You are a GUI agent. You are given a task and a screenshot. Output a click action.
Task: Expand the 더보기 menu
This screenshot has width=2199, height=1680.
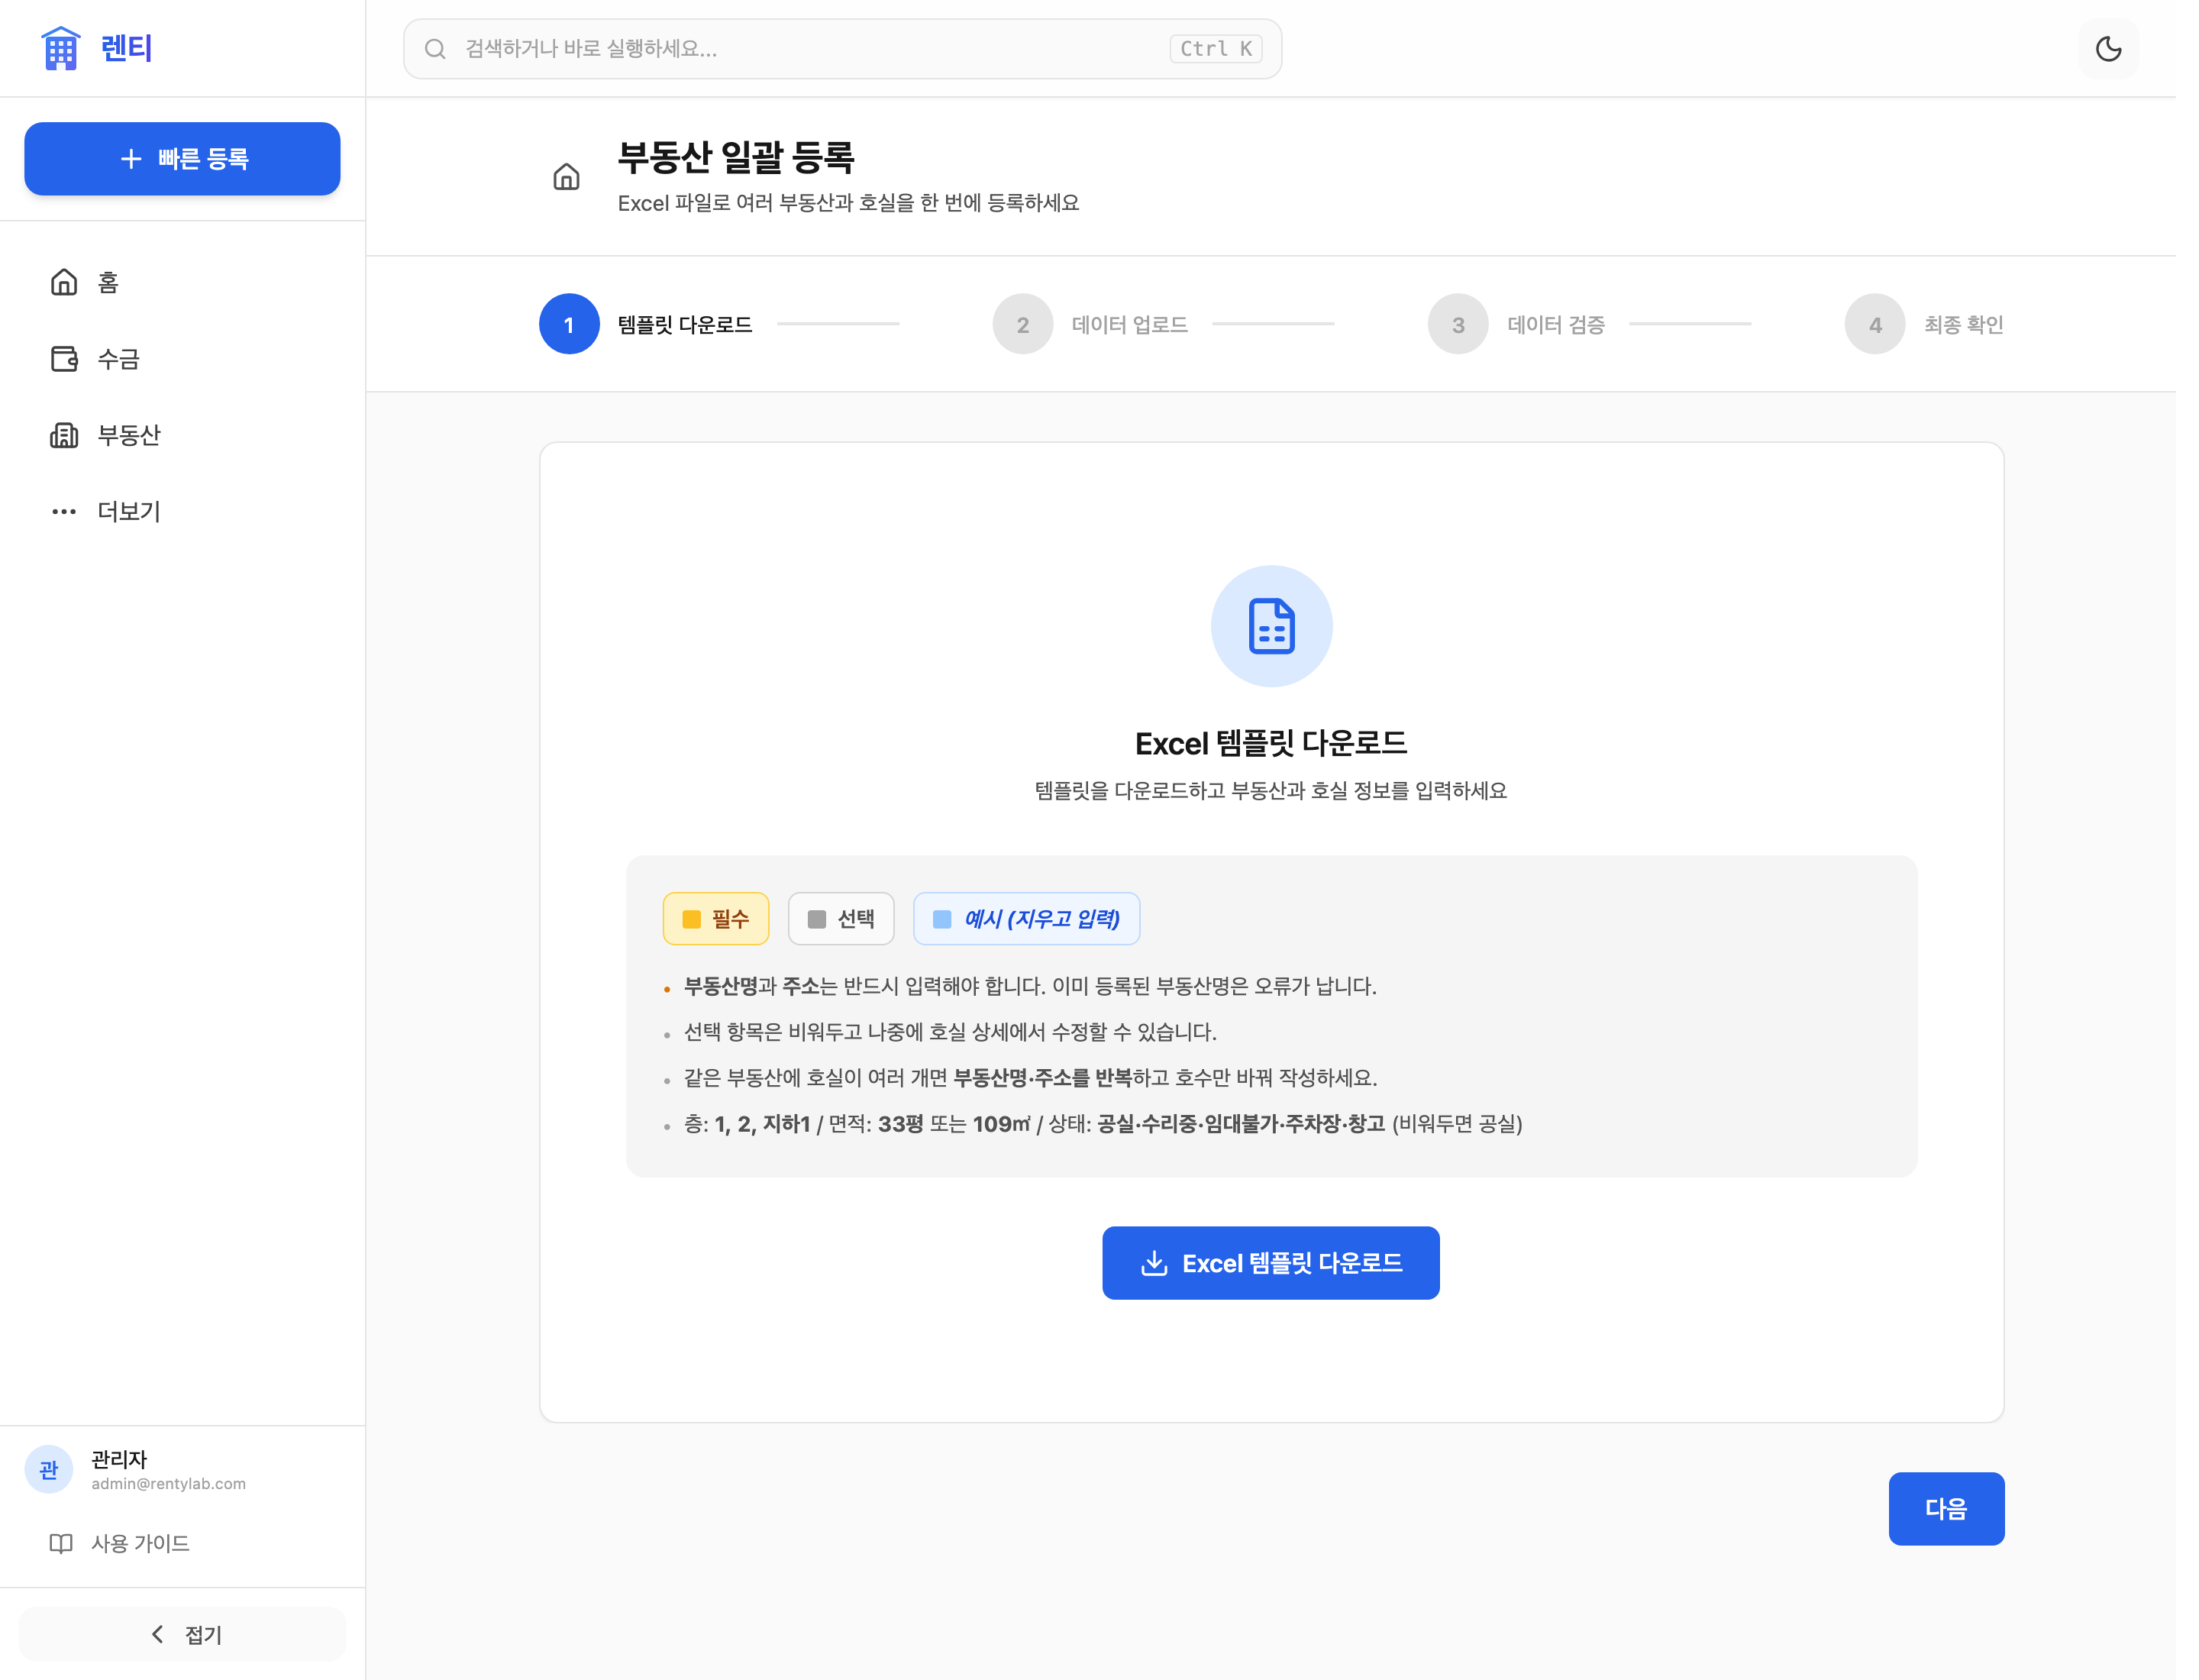click(x=182, y=511)
